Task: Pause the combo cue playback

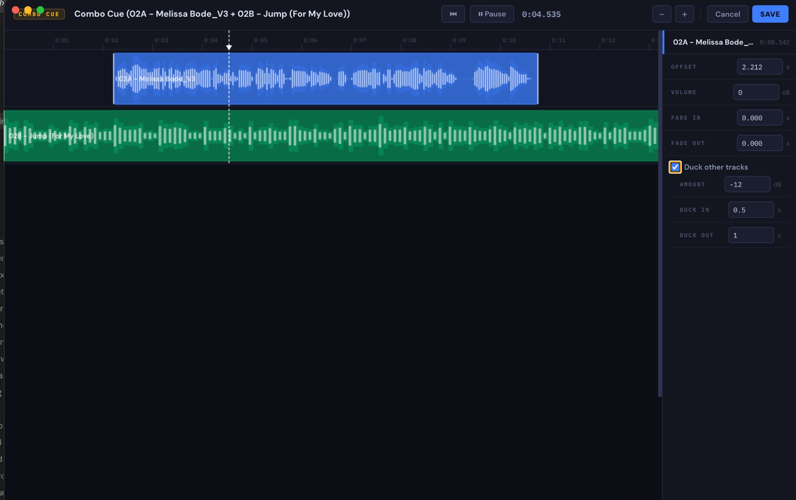Action: point(492,14)
